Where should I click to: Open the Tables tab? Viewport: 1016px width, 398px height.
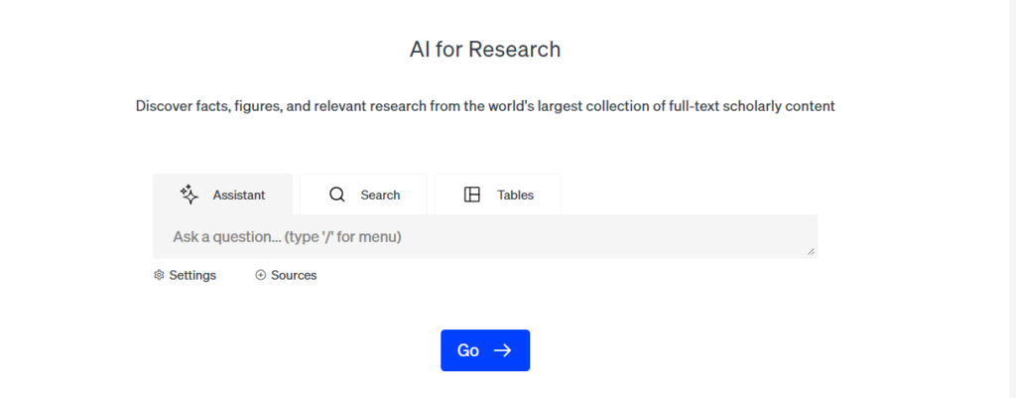[x=515, y=195]
